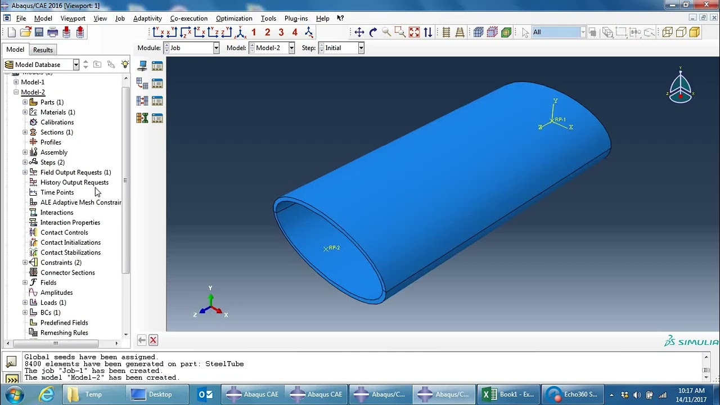
Task: Click the Create Adaptivity Process icon
Action: pos(142,84)
